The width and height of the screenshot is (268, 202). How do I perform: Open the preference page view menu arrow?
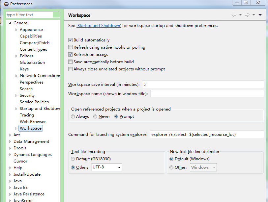(x=260, y=15)
